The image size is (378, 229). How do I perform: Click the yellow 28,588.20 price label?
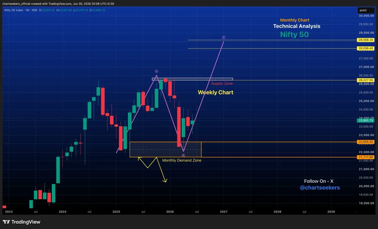(366, 40)
